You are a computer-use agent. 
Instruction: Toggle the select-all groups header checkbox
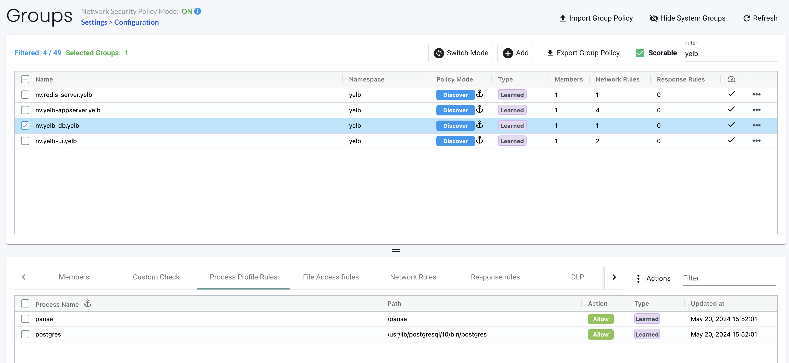[25, 79]
